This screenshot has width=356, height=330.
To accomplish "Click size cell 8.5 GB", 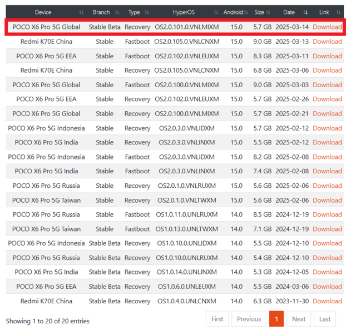I will click(x=263, y=214).
